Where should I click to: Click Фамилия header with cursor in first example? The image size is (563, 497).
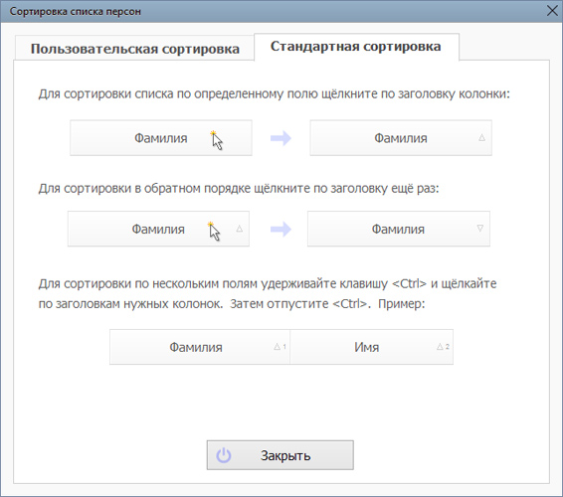161,138
